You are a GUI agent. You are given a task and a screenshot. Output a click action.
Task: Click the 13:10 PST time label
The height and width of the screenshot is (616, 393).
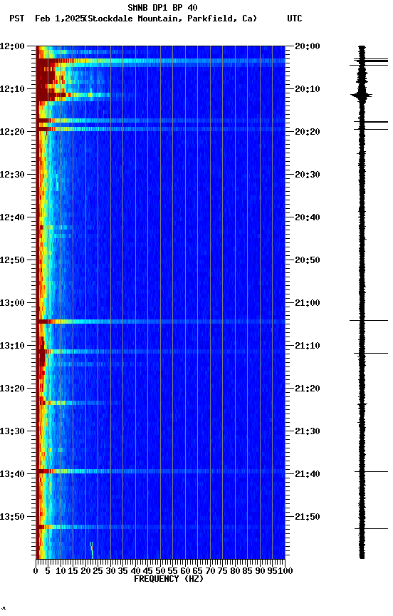12,346
